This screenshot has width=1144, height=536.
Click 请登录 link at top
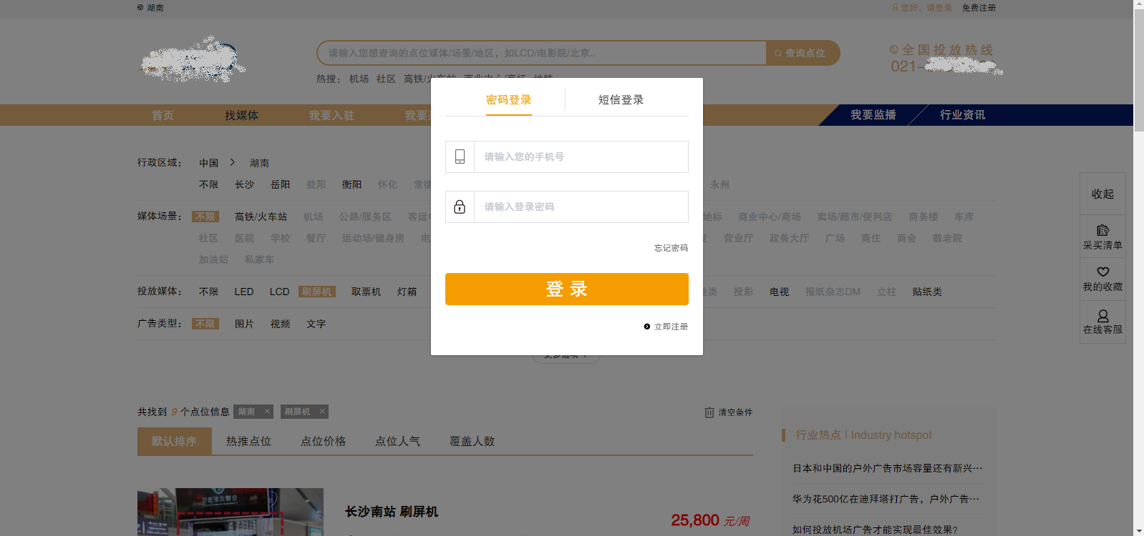939,8
